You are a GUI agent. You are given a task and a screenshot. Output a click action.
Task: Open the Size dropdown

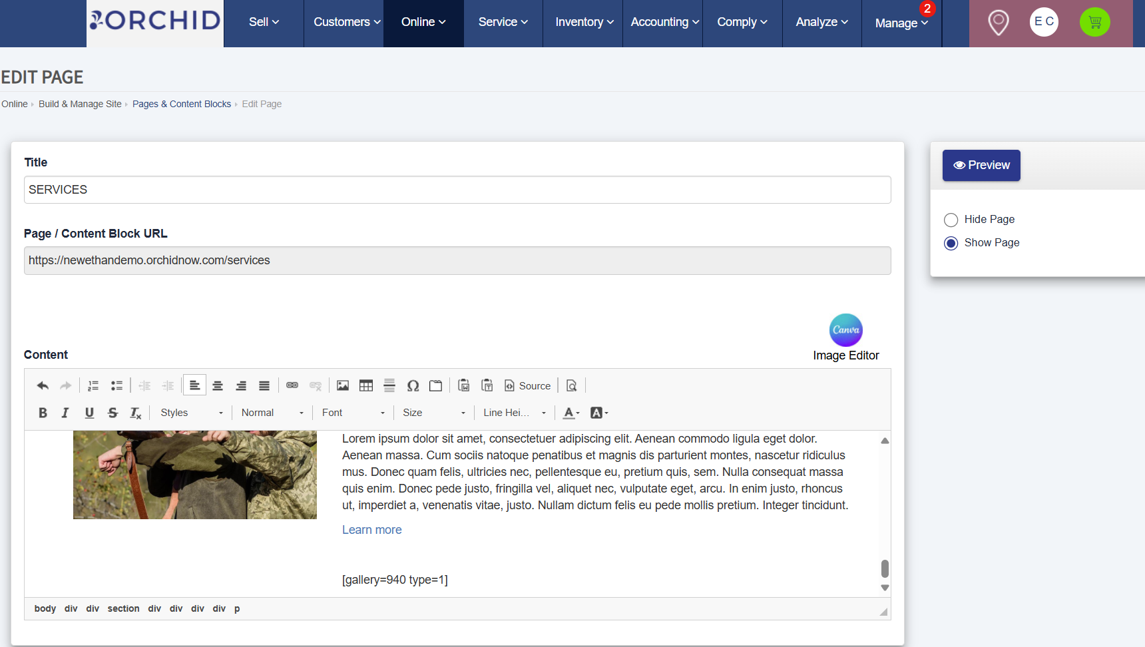pos(434,413)
